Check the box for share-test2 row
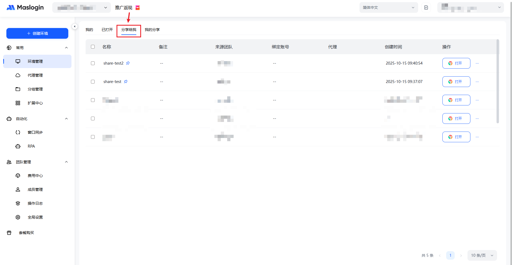Image resolution: width=512 pixels, height=265 pixels. (93, 63)
